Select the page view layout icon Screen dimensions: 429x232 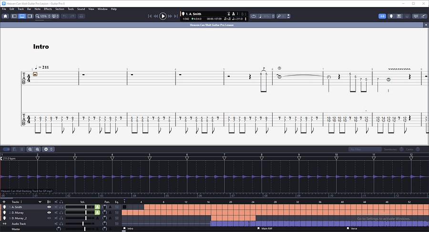14,16
